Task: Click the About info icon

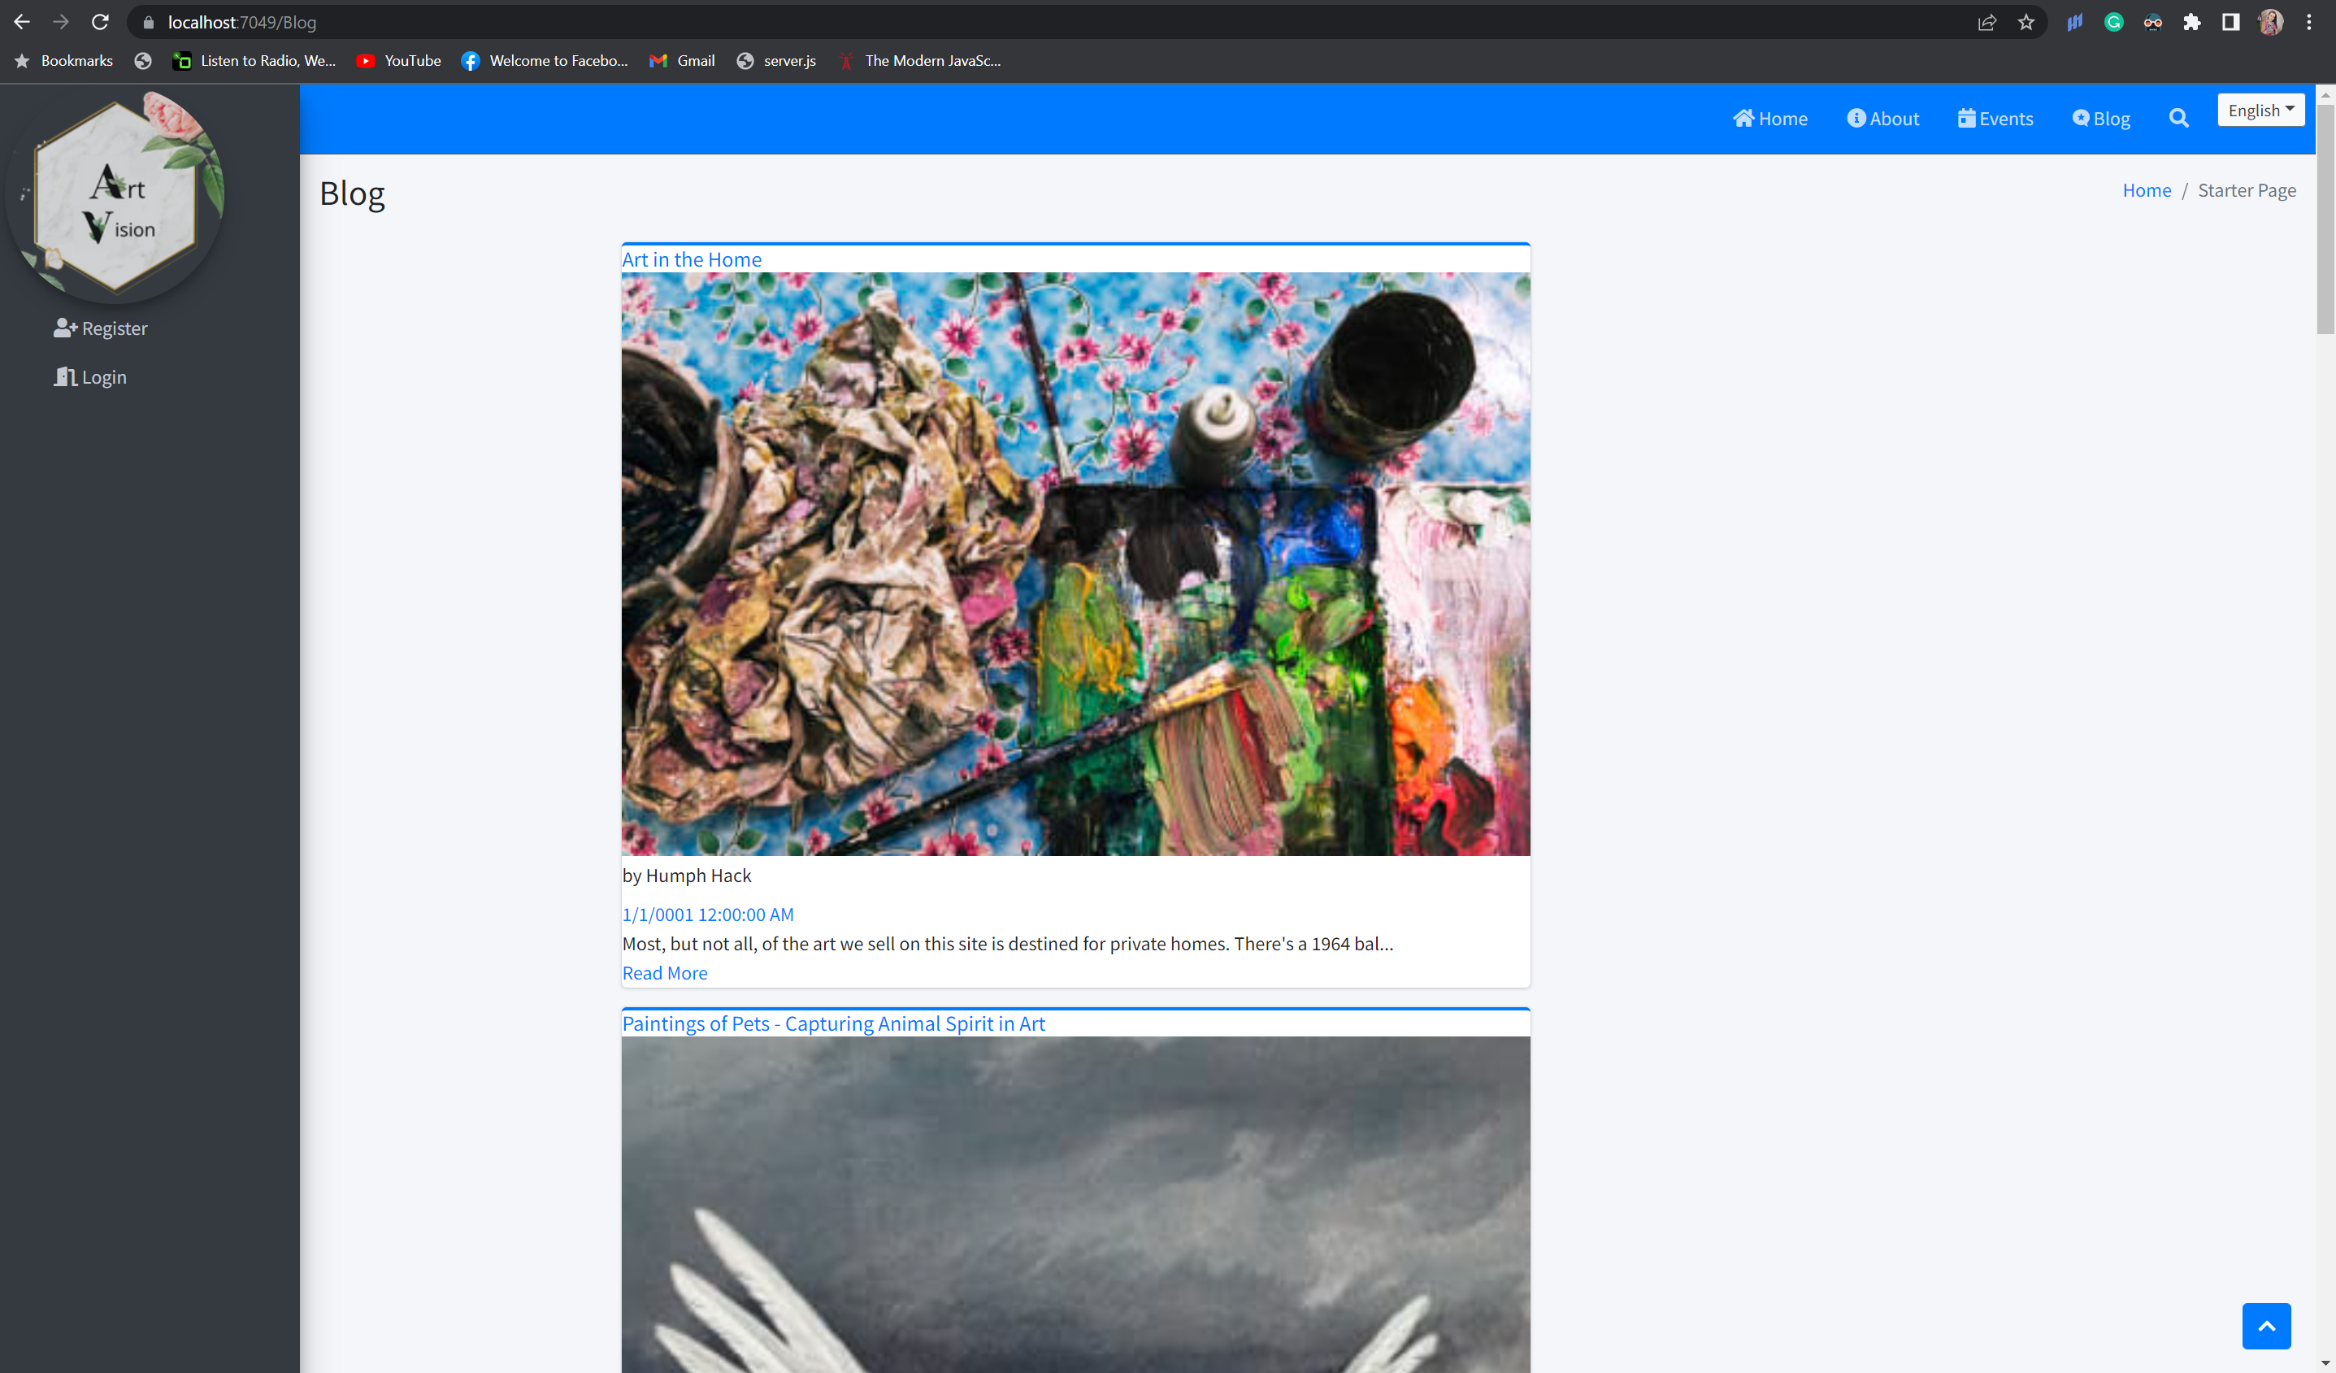Action: (x=1856, y=118)
